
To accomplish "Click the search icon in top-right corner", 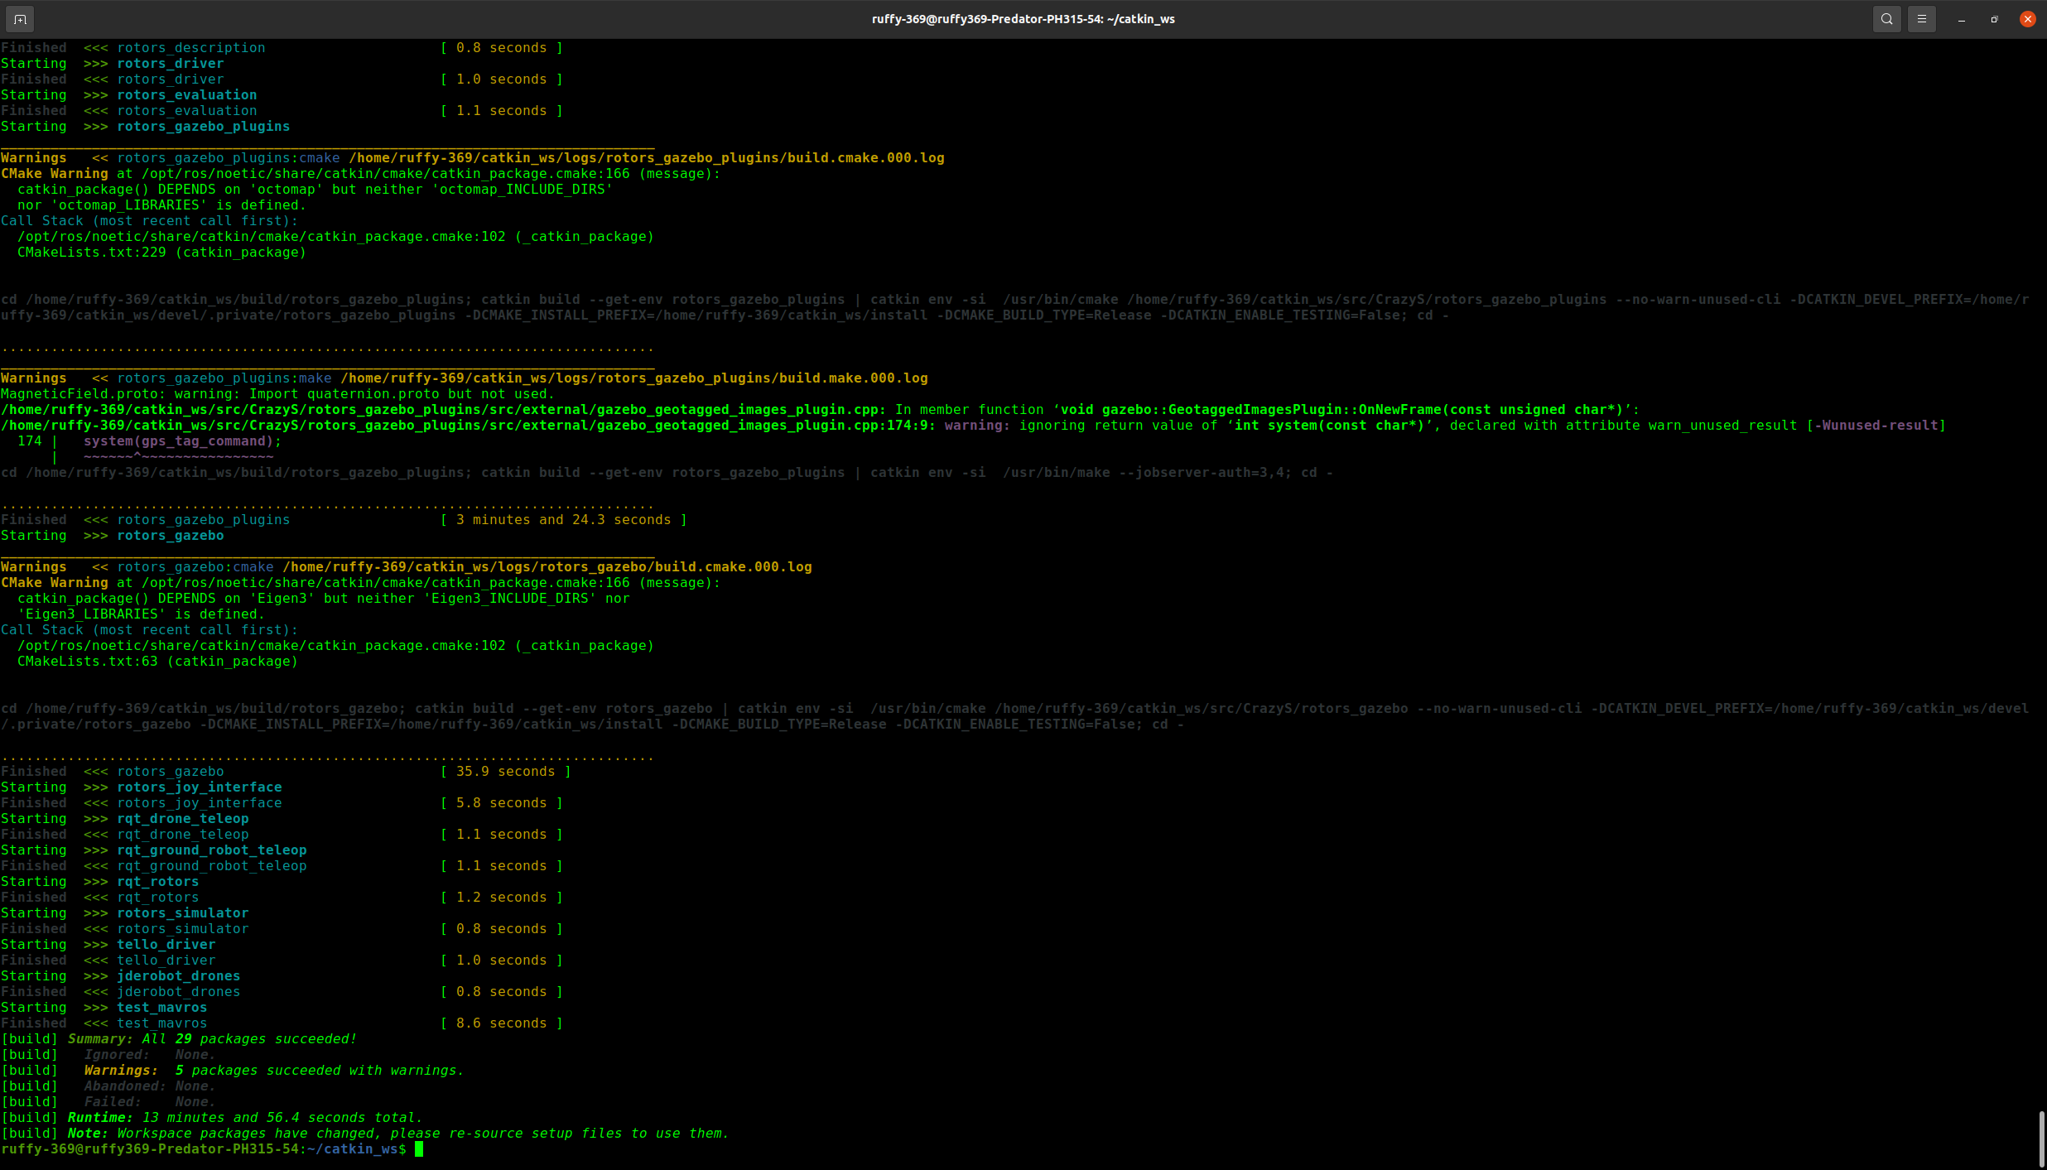I will (1886, 18).
